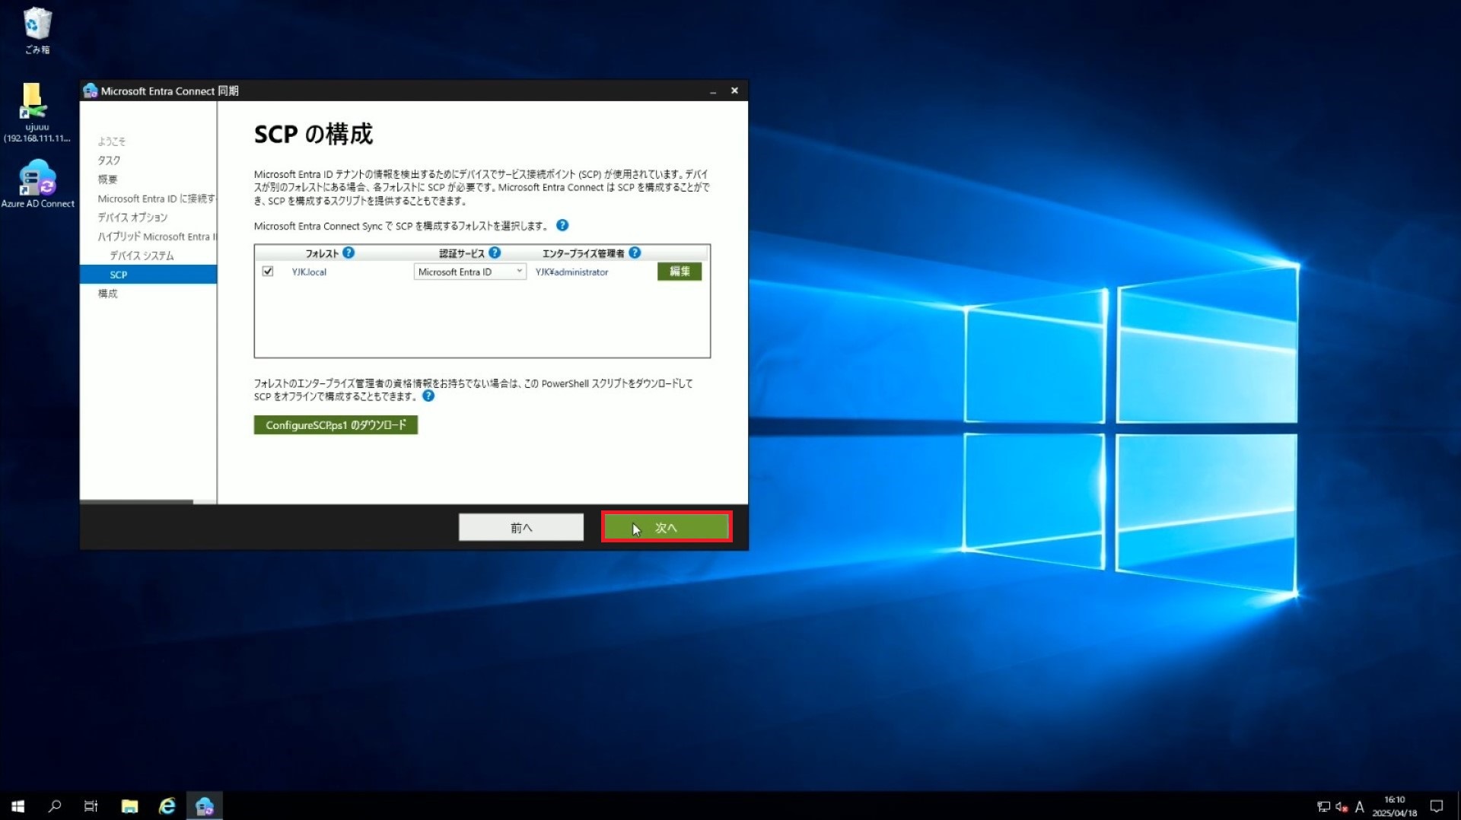The height and width of the screenshot is (820, 1461).
Task: Open the Recycle Bin desktop icon
Action: pyautogui.click(x=37, y=30)
